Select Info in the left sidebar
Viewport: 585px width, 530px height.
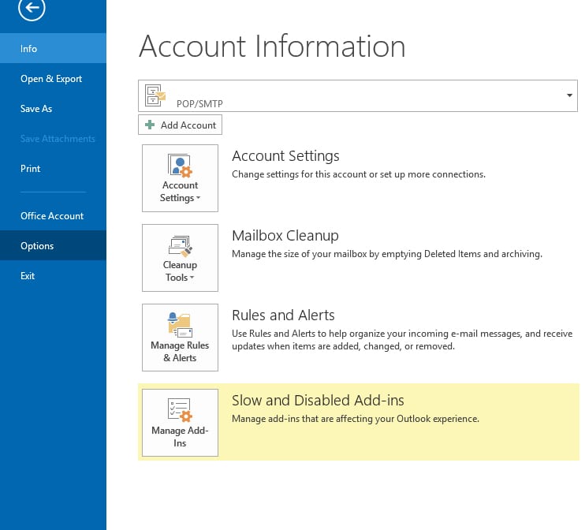[29, 49]
